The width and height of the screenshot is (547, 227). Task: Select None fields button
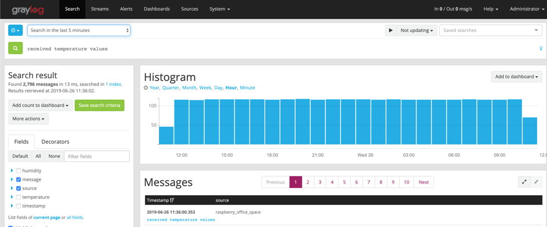click(x=55, y=156)
